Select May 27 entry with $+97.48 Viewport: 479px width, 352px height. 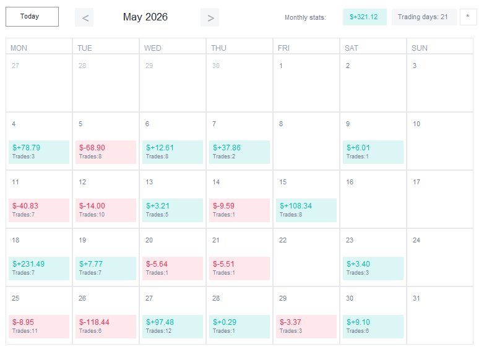point(173,327)
